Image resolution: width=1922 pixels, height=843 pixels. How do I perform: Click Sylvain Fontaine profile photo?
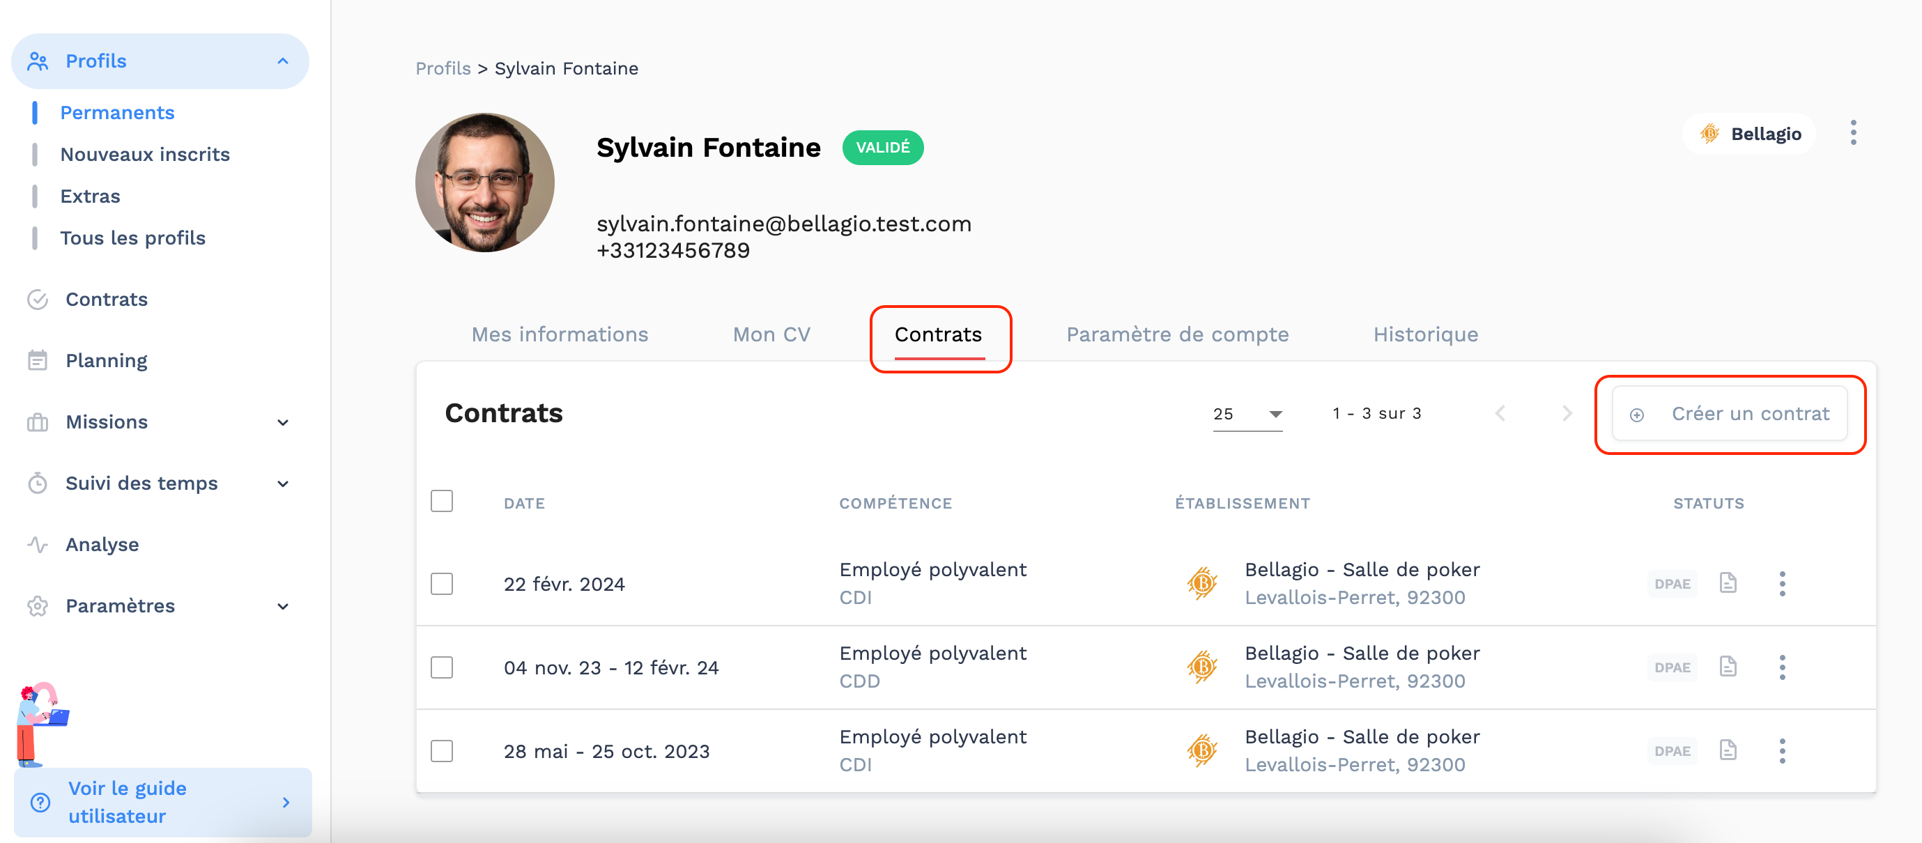485,183
